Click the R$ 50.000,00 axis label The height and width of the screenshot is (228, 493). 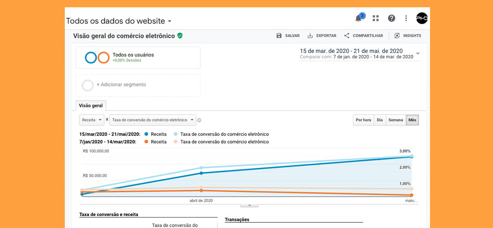point(96,176)
